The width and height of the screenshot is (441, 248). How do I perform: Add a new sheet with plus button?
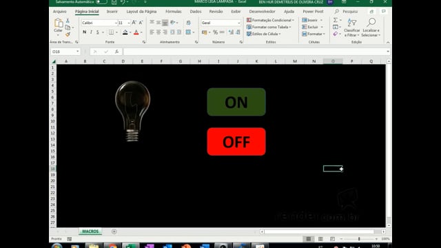click(114, 231)
